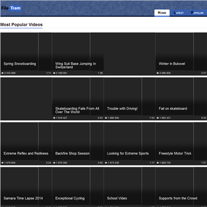Click the views eye icon under Freestyle Motor Trick
Viewport: 207px width, 207px height.
coord(158,163)
